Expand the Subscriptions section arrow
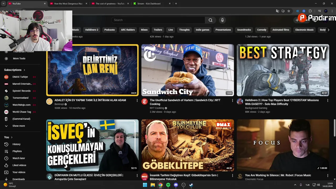This screenshot has height=189, width=336. point(24,70)
